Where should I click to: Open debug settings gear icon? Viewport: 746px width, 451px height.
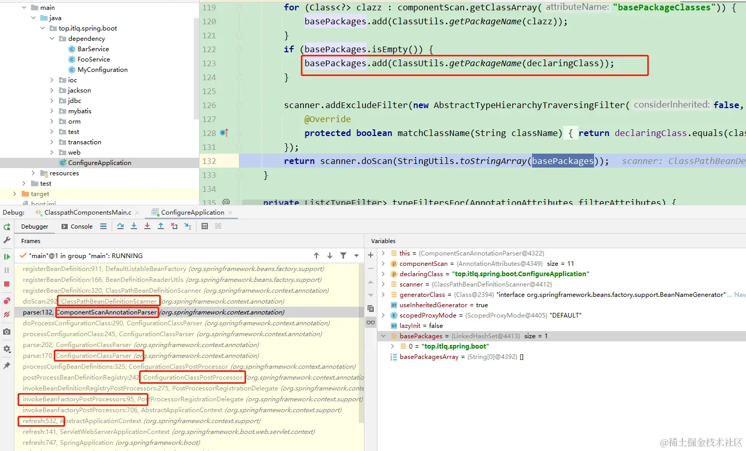click(x=7, y=349)
